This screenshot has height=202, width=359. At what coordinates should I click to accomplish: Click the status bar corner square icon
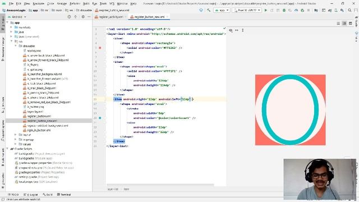point(3,200)
